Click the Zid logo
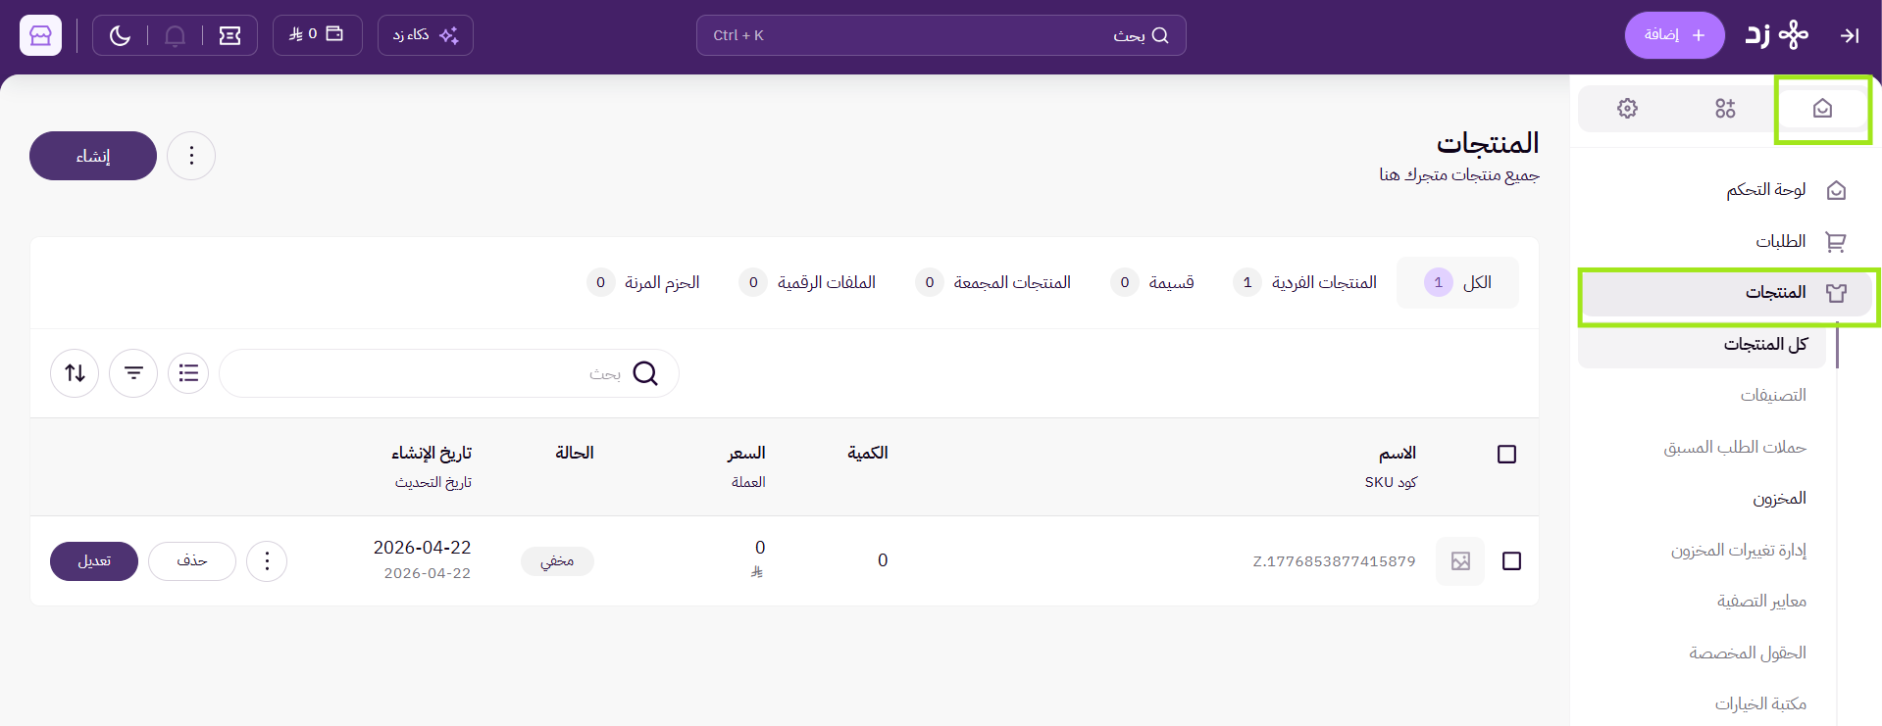1882x726 pixels. (x=1776, y=35)
